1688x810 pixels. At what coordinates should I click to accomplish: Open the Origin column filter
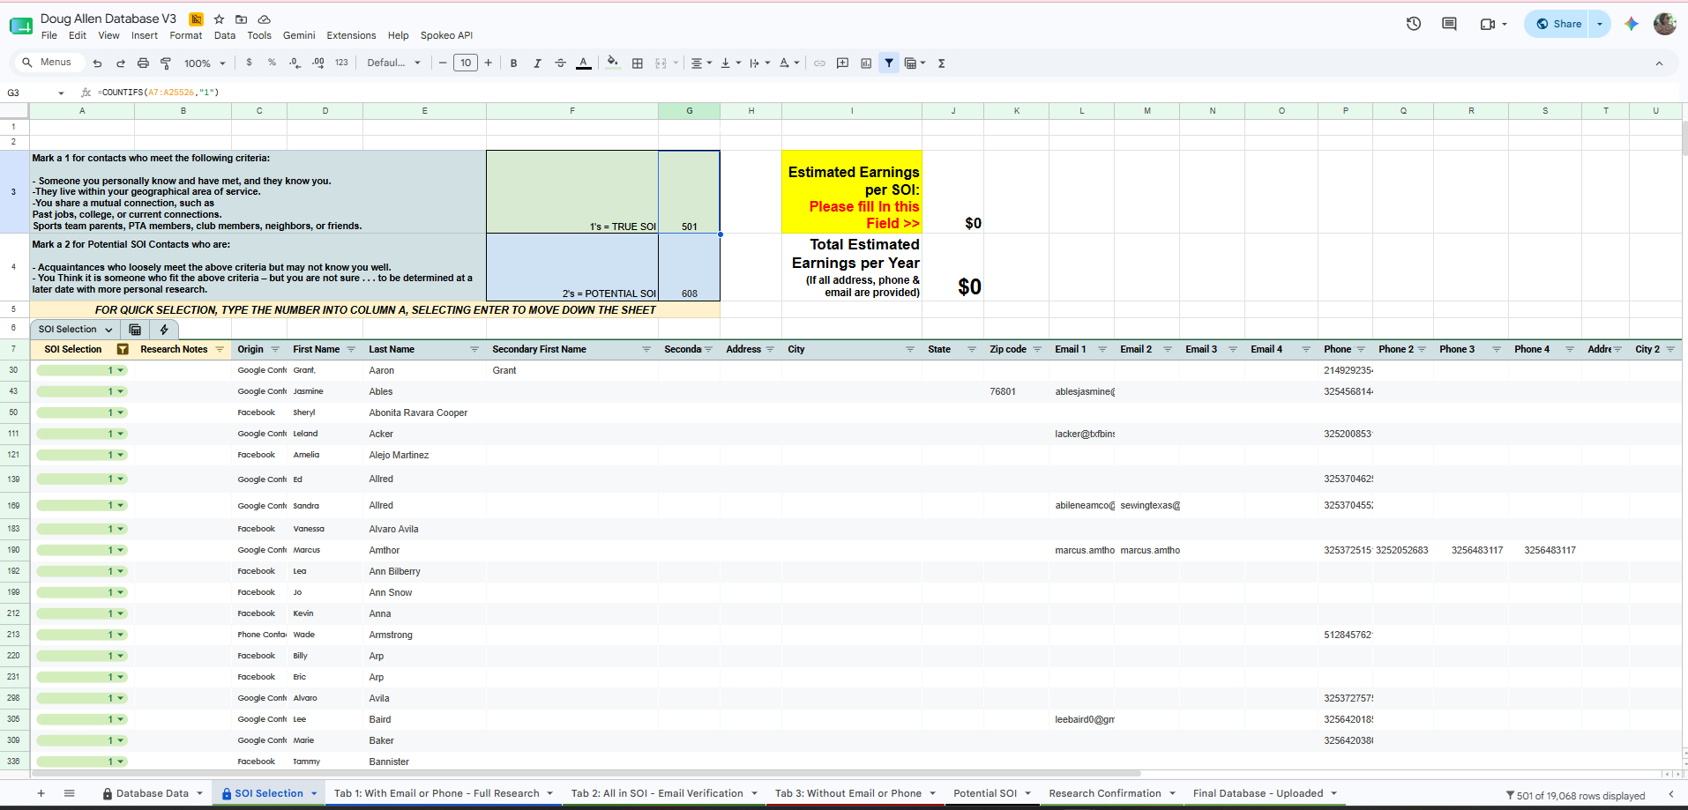275,350
